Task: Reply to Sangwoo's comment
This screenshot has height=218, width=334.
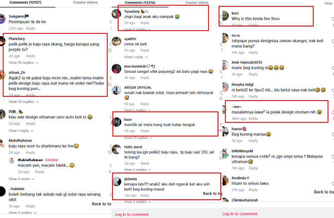Action: (31, 28)
